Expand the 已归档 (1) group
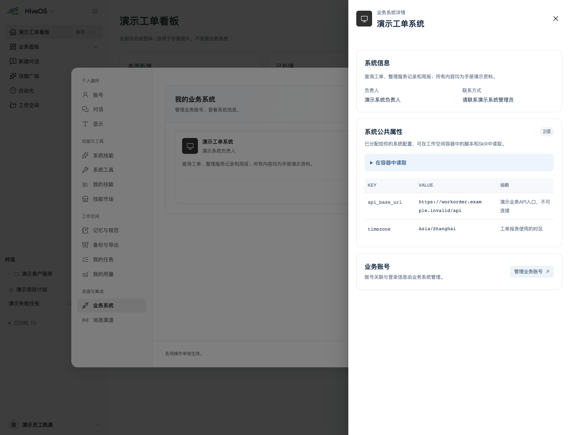570x435 pixels. [23, 323]
